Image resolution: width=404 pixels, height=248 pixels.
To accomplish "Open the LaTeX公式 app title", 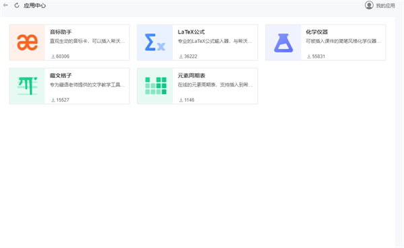I will tap(191, 32).
